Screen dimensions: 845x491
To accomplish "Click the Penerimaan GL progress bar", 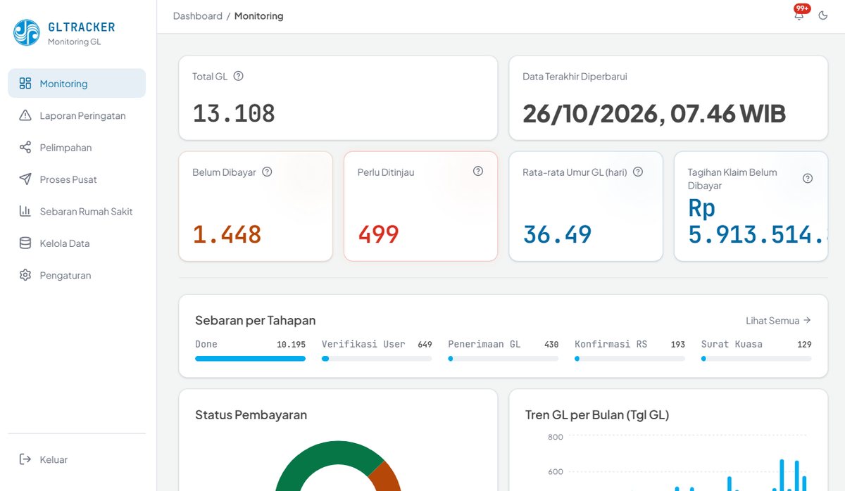I will click(503, 359).
